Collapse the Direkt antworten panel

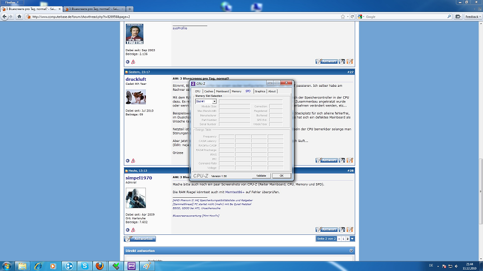pos(352,251)
